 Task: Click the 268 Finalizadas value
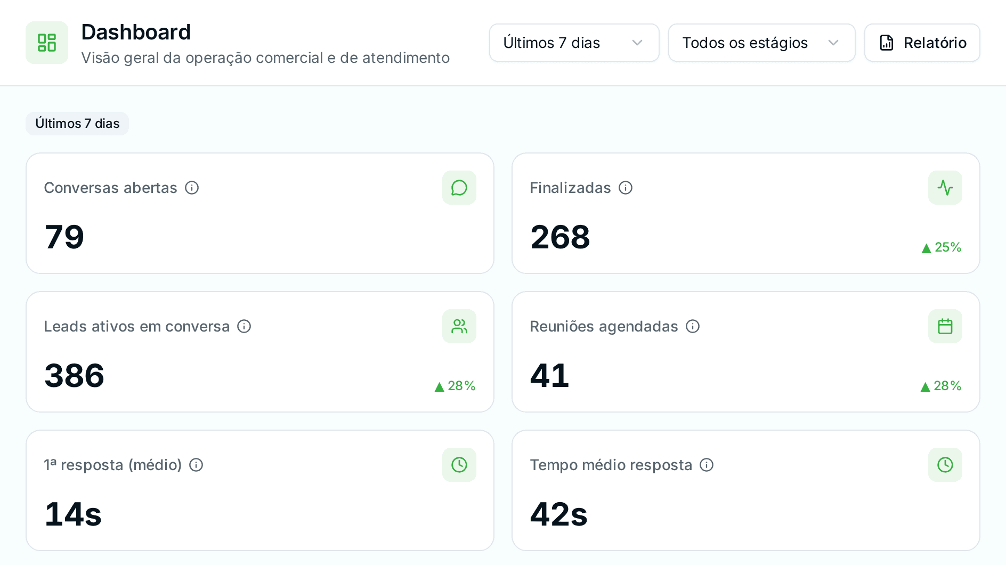click(x=560, y=237)
